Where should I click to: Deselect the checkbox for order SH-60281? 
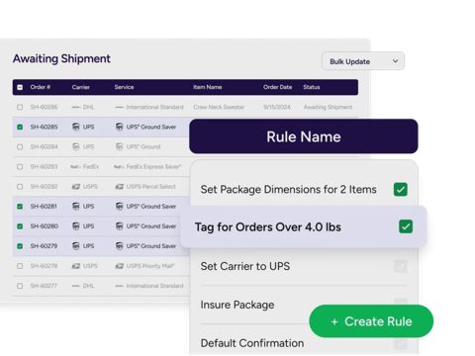coord(20,207)
